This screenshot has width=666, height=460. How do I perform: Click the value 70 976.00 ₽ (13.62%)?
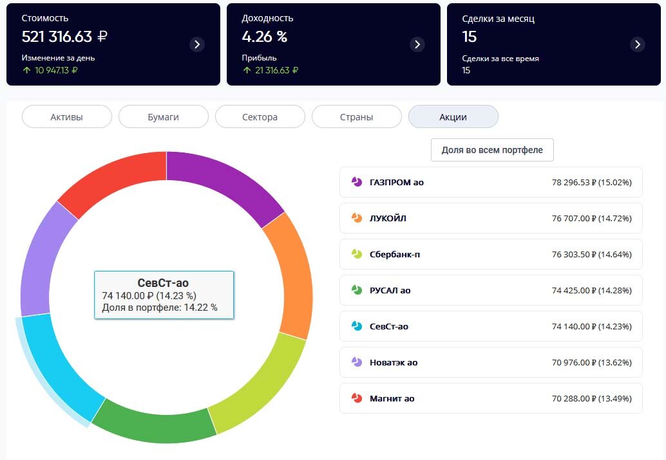point(592,363)
